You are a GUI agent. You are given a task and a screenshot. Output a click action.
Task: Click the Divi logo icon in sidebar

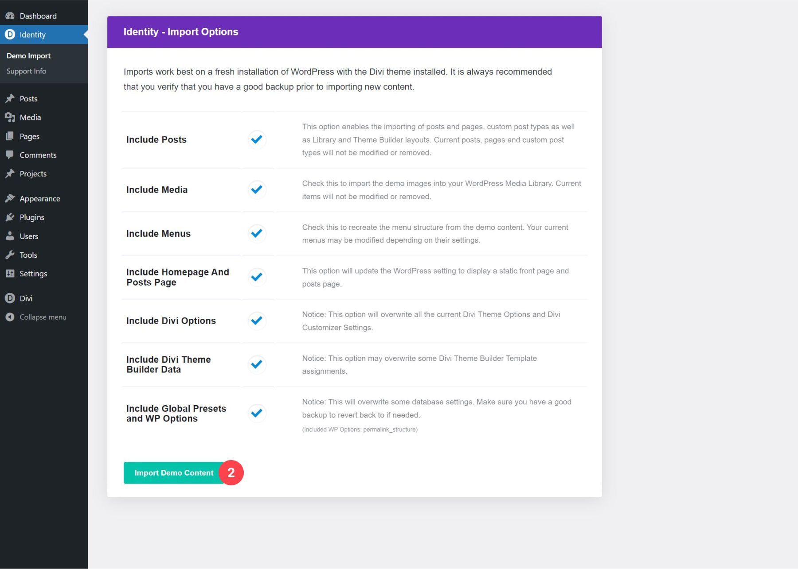click(10, 298)
